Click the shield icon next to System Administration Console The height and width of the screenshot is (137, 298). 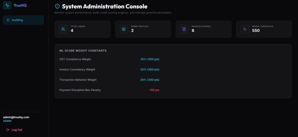tap(57, 6)
